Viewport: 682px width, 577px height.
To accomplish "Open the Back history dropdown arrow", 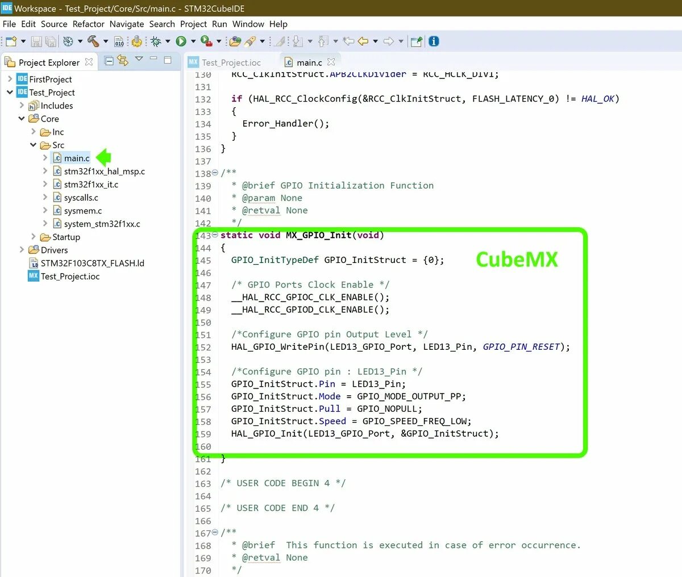I will (x=375, y=41).
